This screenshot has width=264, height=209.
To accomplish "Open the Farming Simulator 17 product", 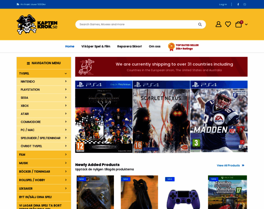I will 228,192.
